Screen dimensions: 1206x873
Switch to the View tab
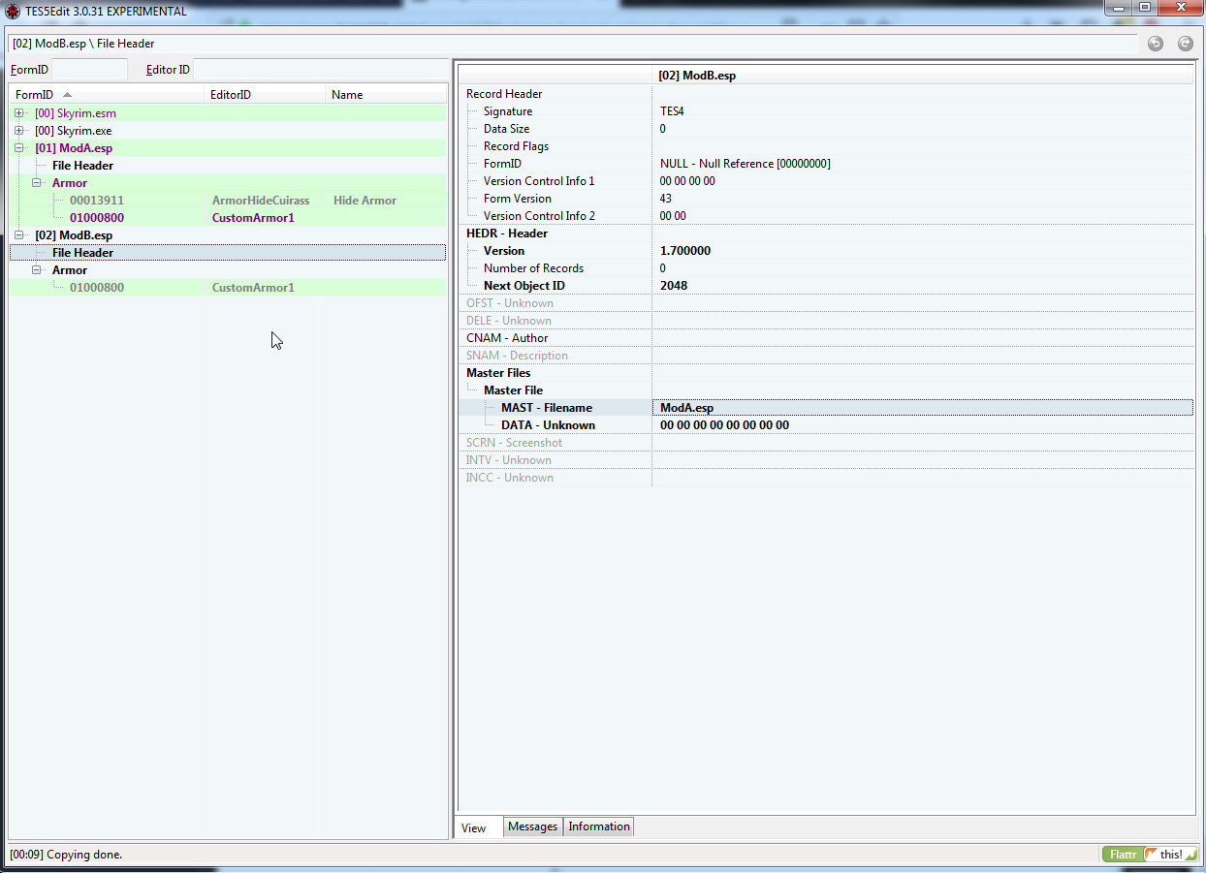(x=474, y=827)
